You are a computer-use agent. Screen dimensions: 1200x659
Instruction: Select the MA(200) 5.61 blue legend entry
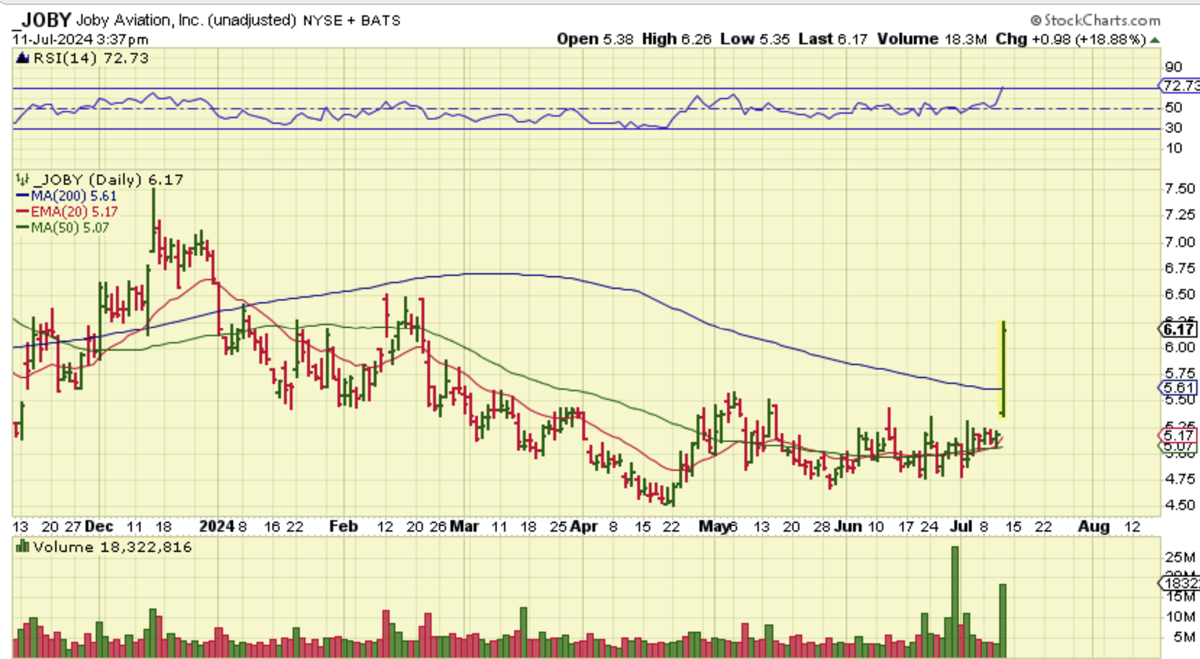[x=66, y=196]
